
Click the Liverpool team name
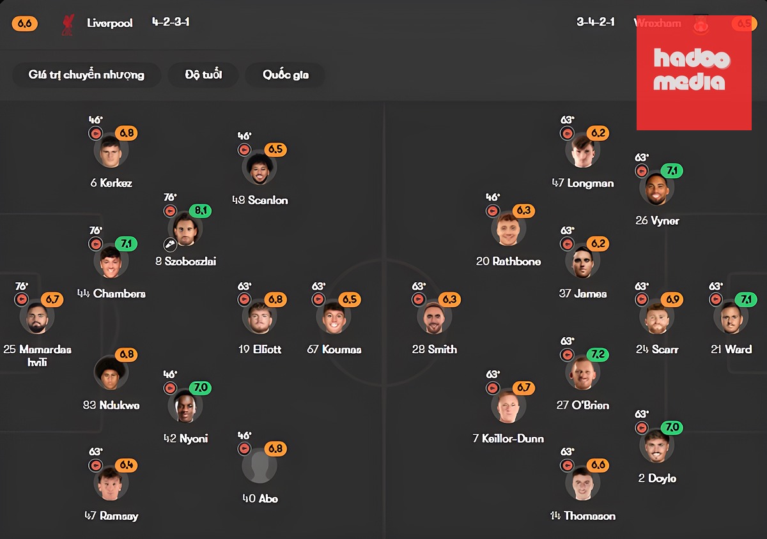110,23
